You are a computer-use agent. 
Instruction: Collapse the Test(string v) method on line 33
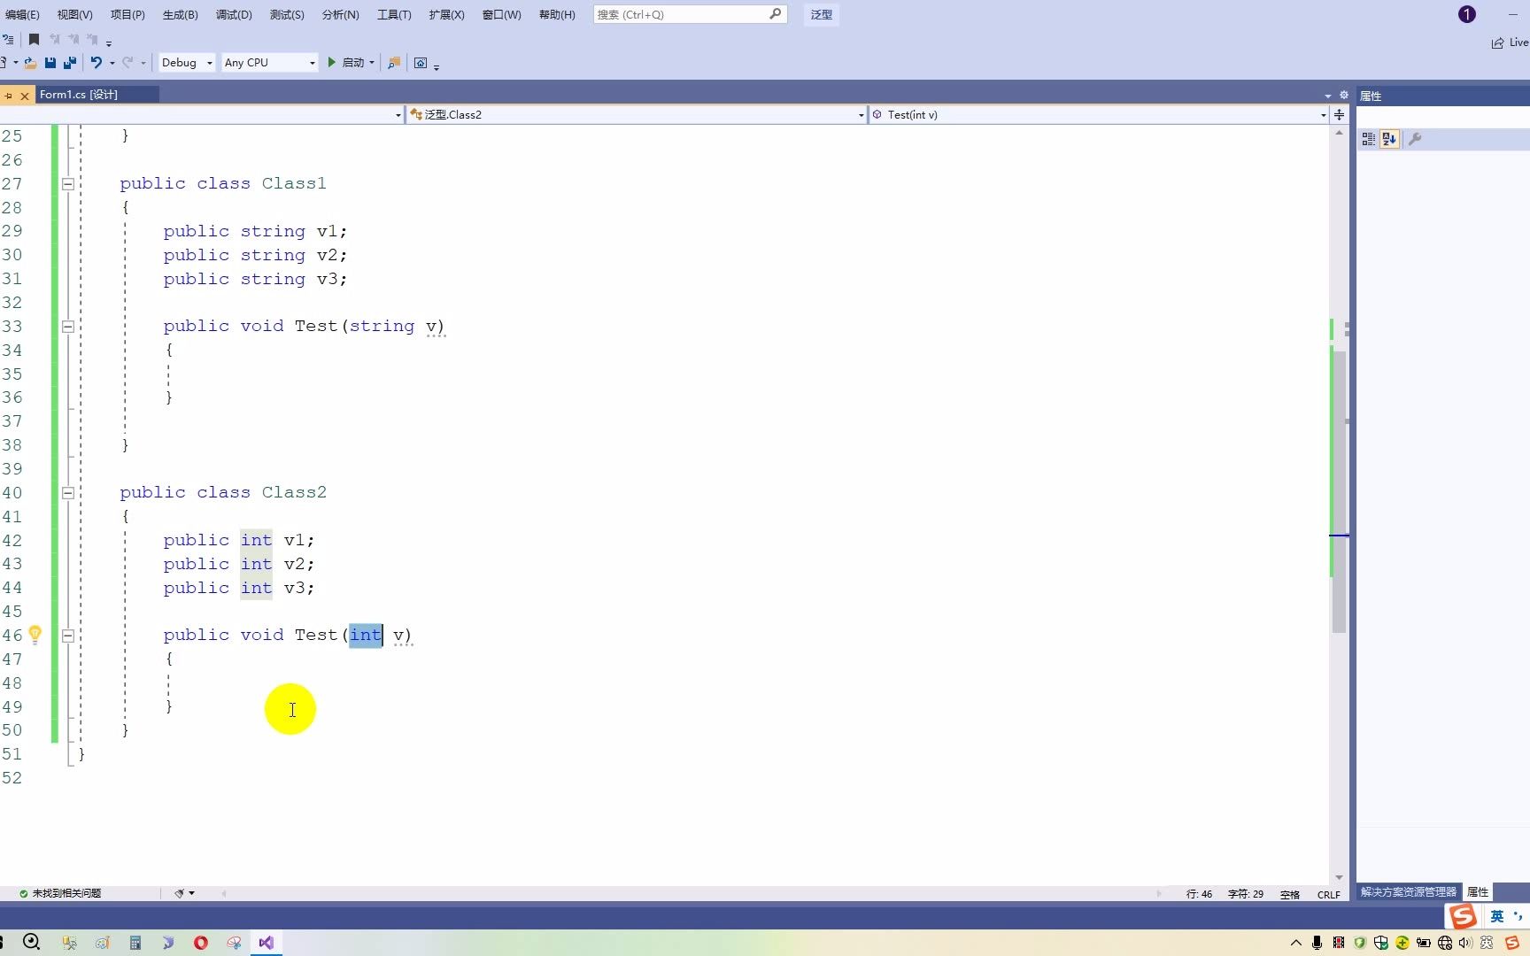[x=68, y=327]
